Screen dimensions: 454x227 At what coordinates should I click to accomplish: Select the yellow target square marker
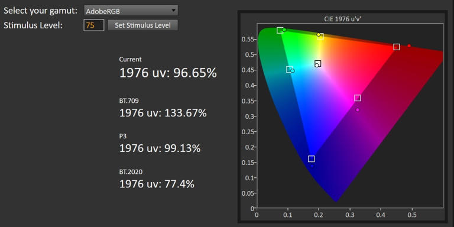pos(320,37)
